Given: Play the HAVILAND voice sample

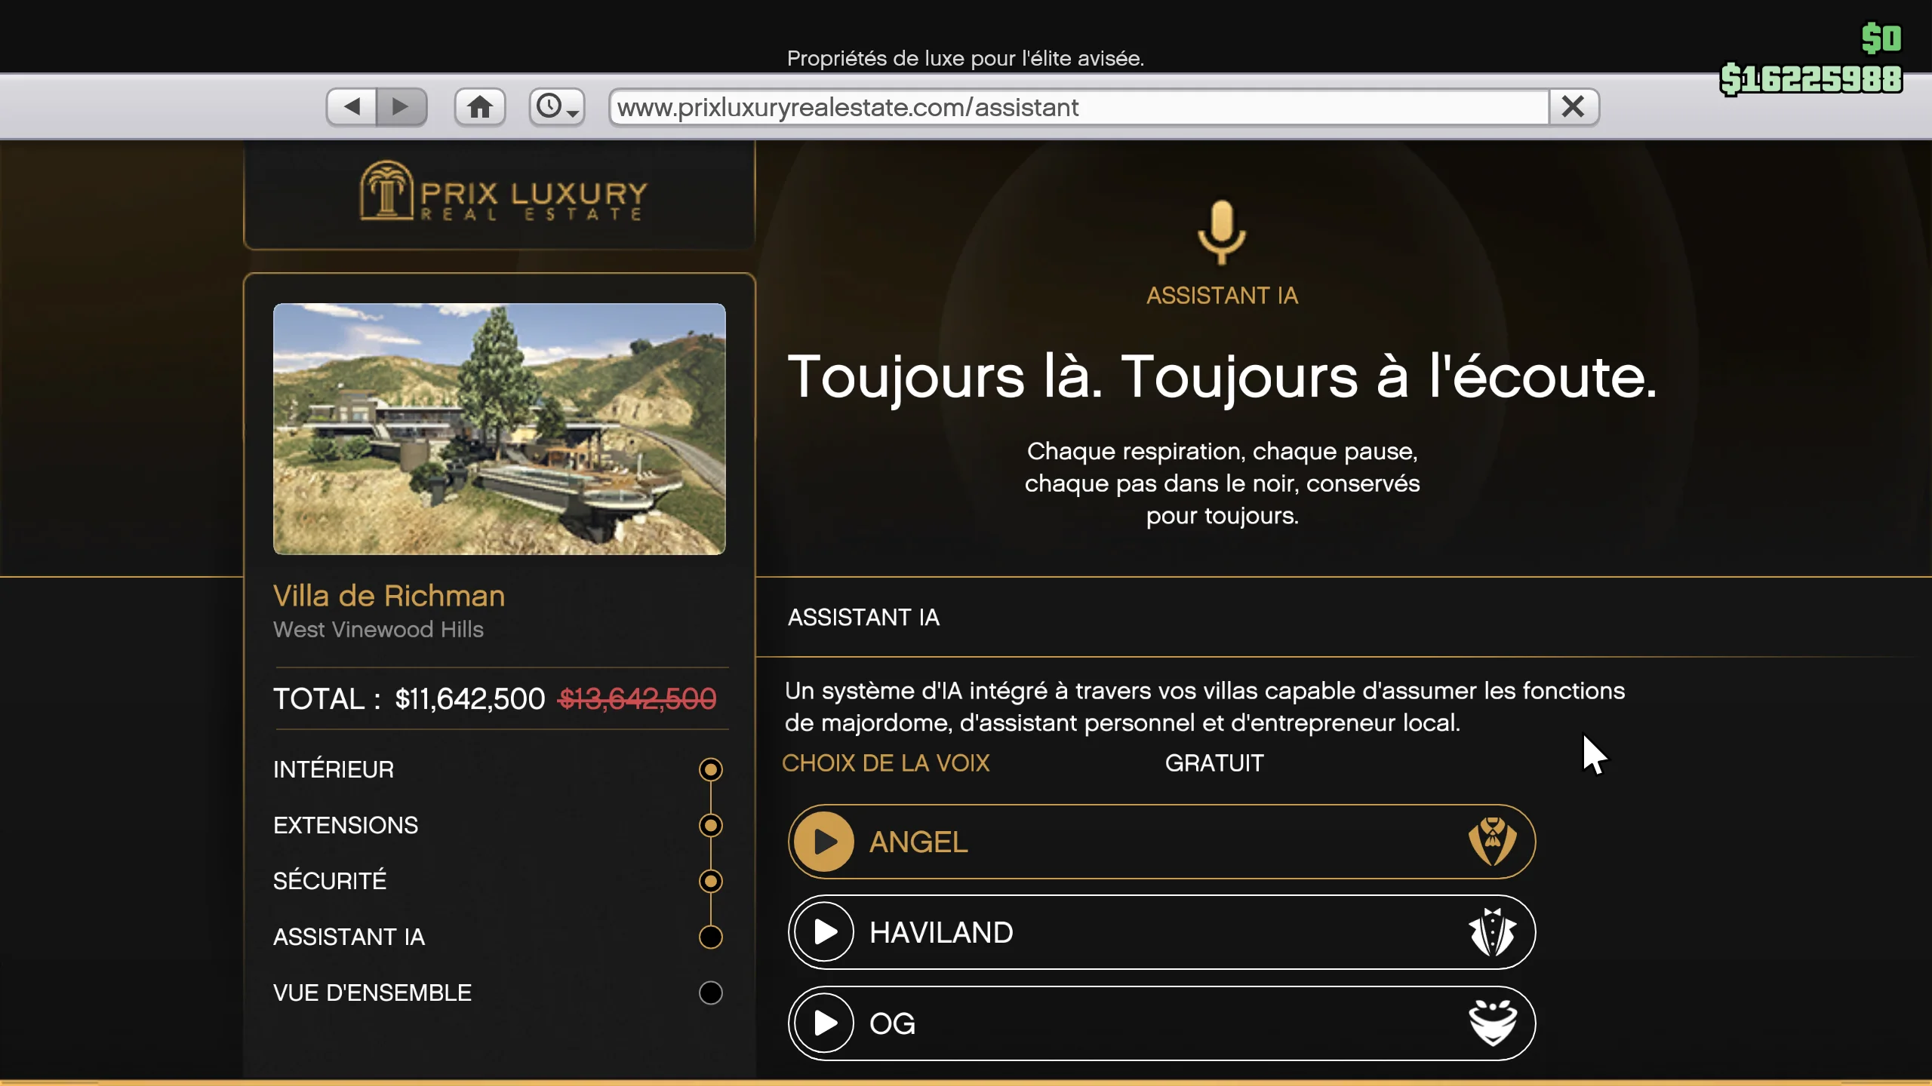Looking at the screenshot, I should click(x=824, y=933).
